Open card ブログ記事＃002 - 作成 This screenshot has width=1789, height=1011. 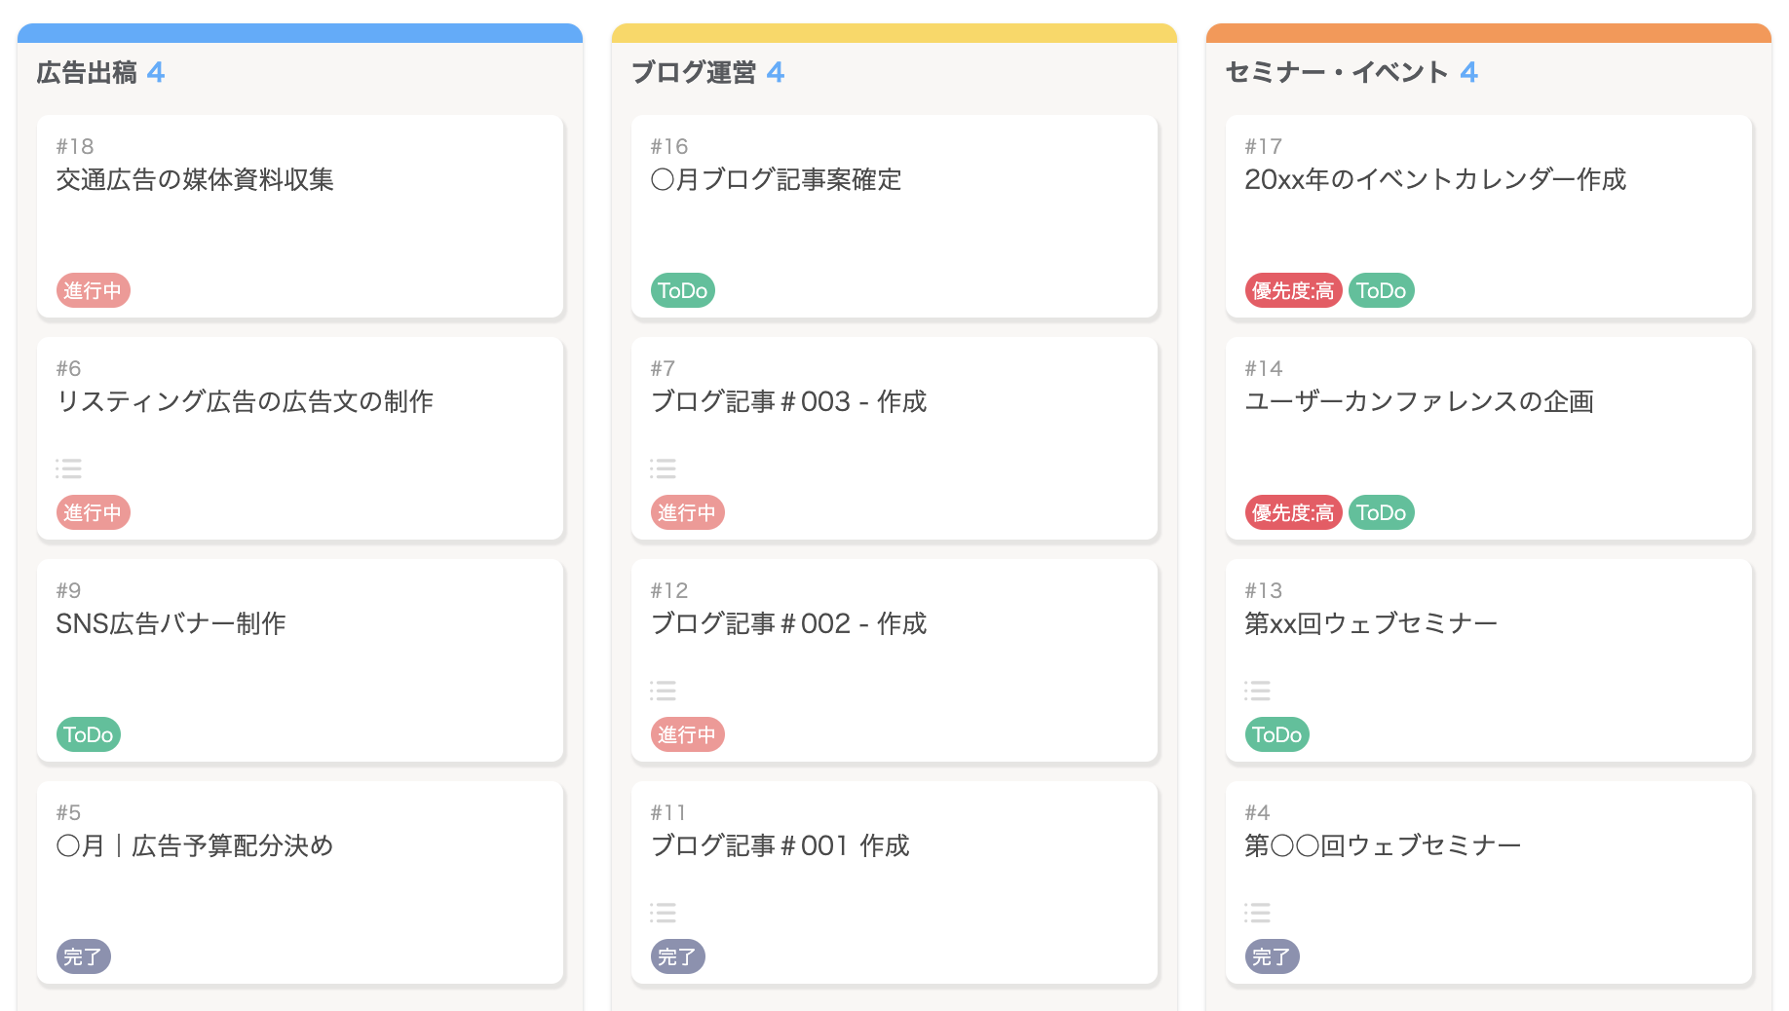(x=894, y=660)
